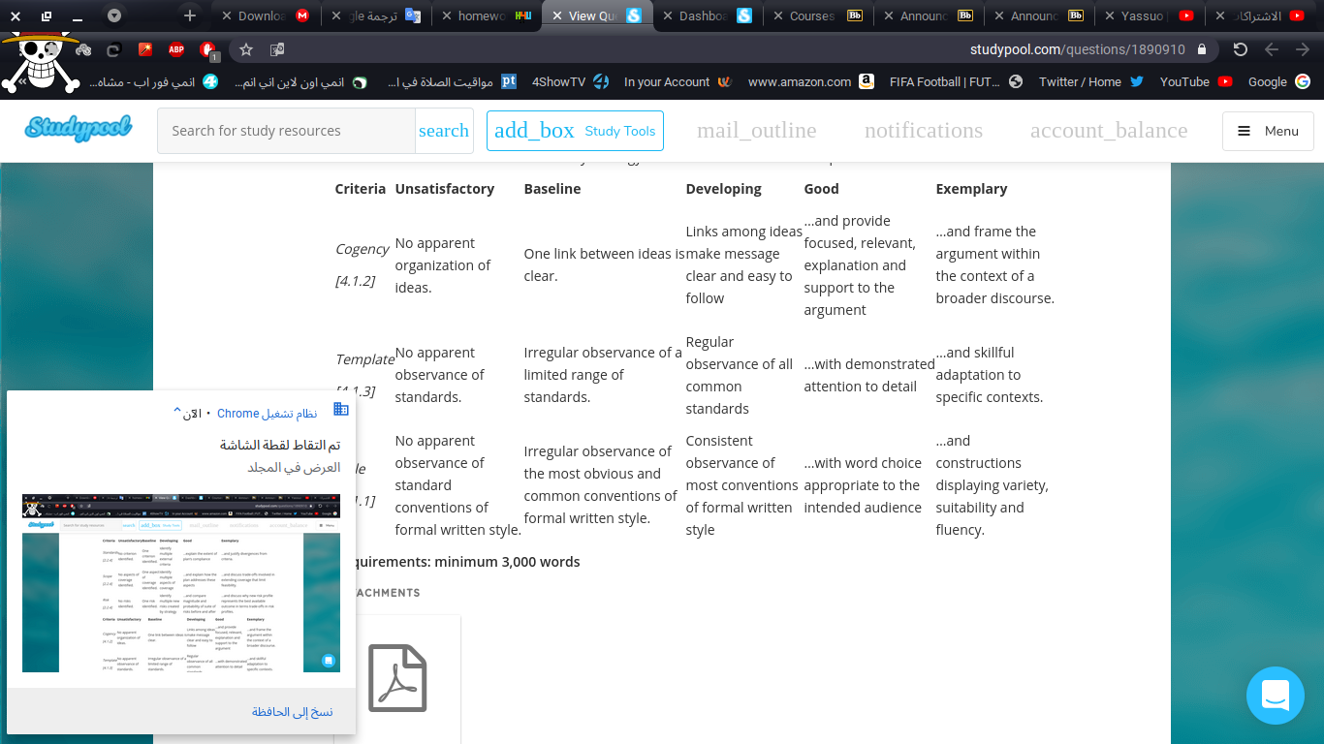Click the search button next to search field
Screen dimensions: 1324x744
tap(443, 131)
